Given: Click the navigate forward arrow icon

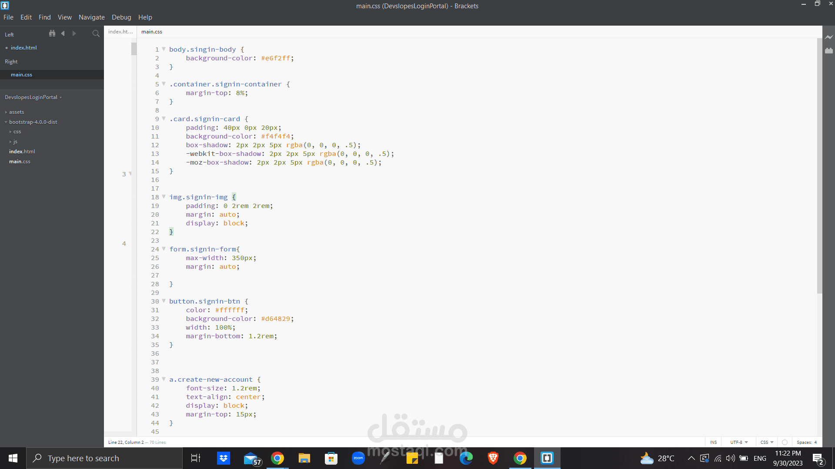Looking at the screenshot, I should tap(74, 33).
